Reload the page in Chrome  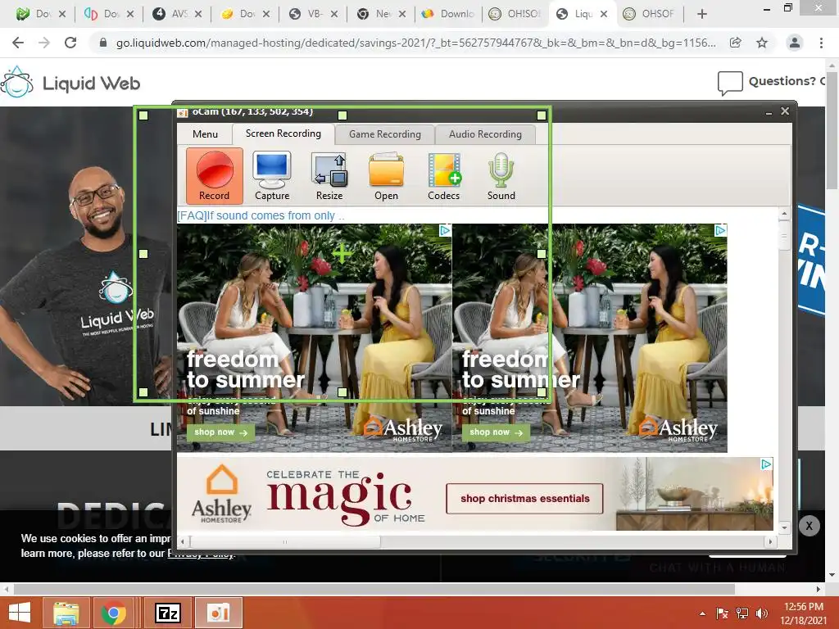[x=70, y=43]
